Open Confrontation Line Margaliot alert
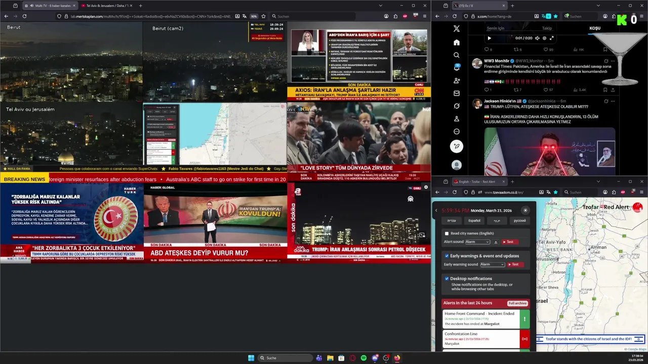648x364 pixels. pyautogui.click(x=486, y=339)
